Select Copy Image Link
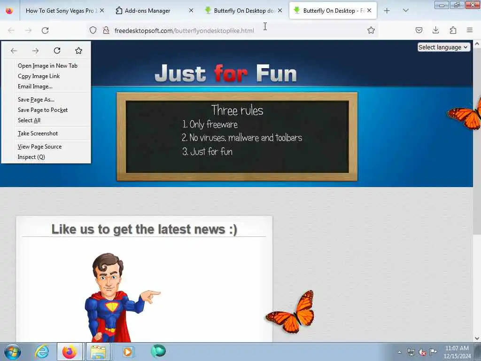Screen dimensions: 481x361 click(x=39, y=76)
